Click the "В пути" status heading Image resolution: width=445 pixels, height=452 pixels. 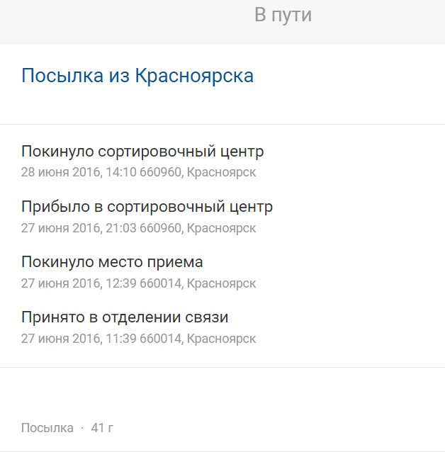pos(283,15)
